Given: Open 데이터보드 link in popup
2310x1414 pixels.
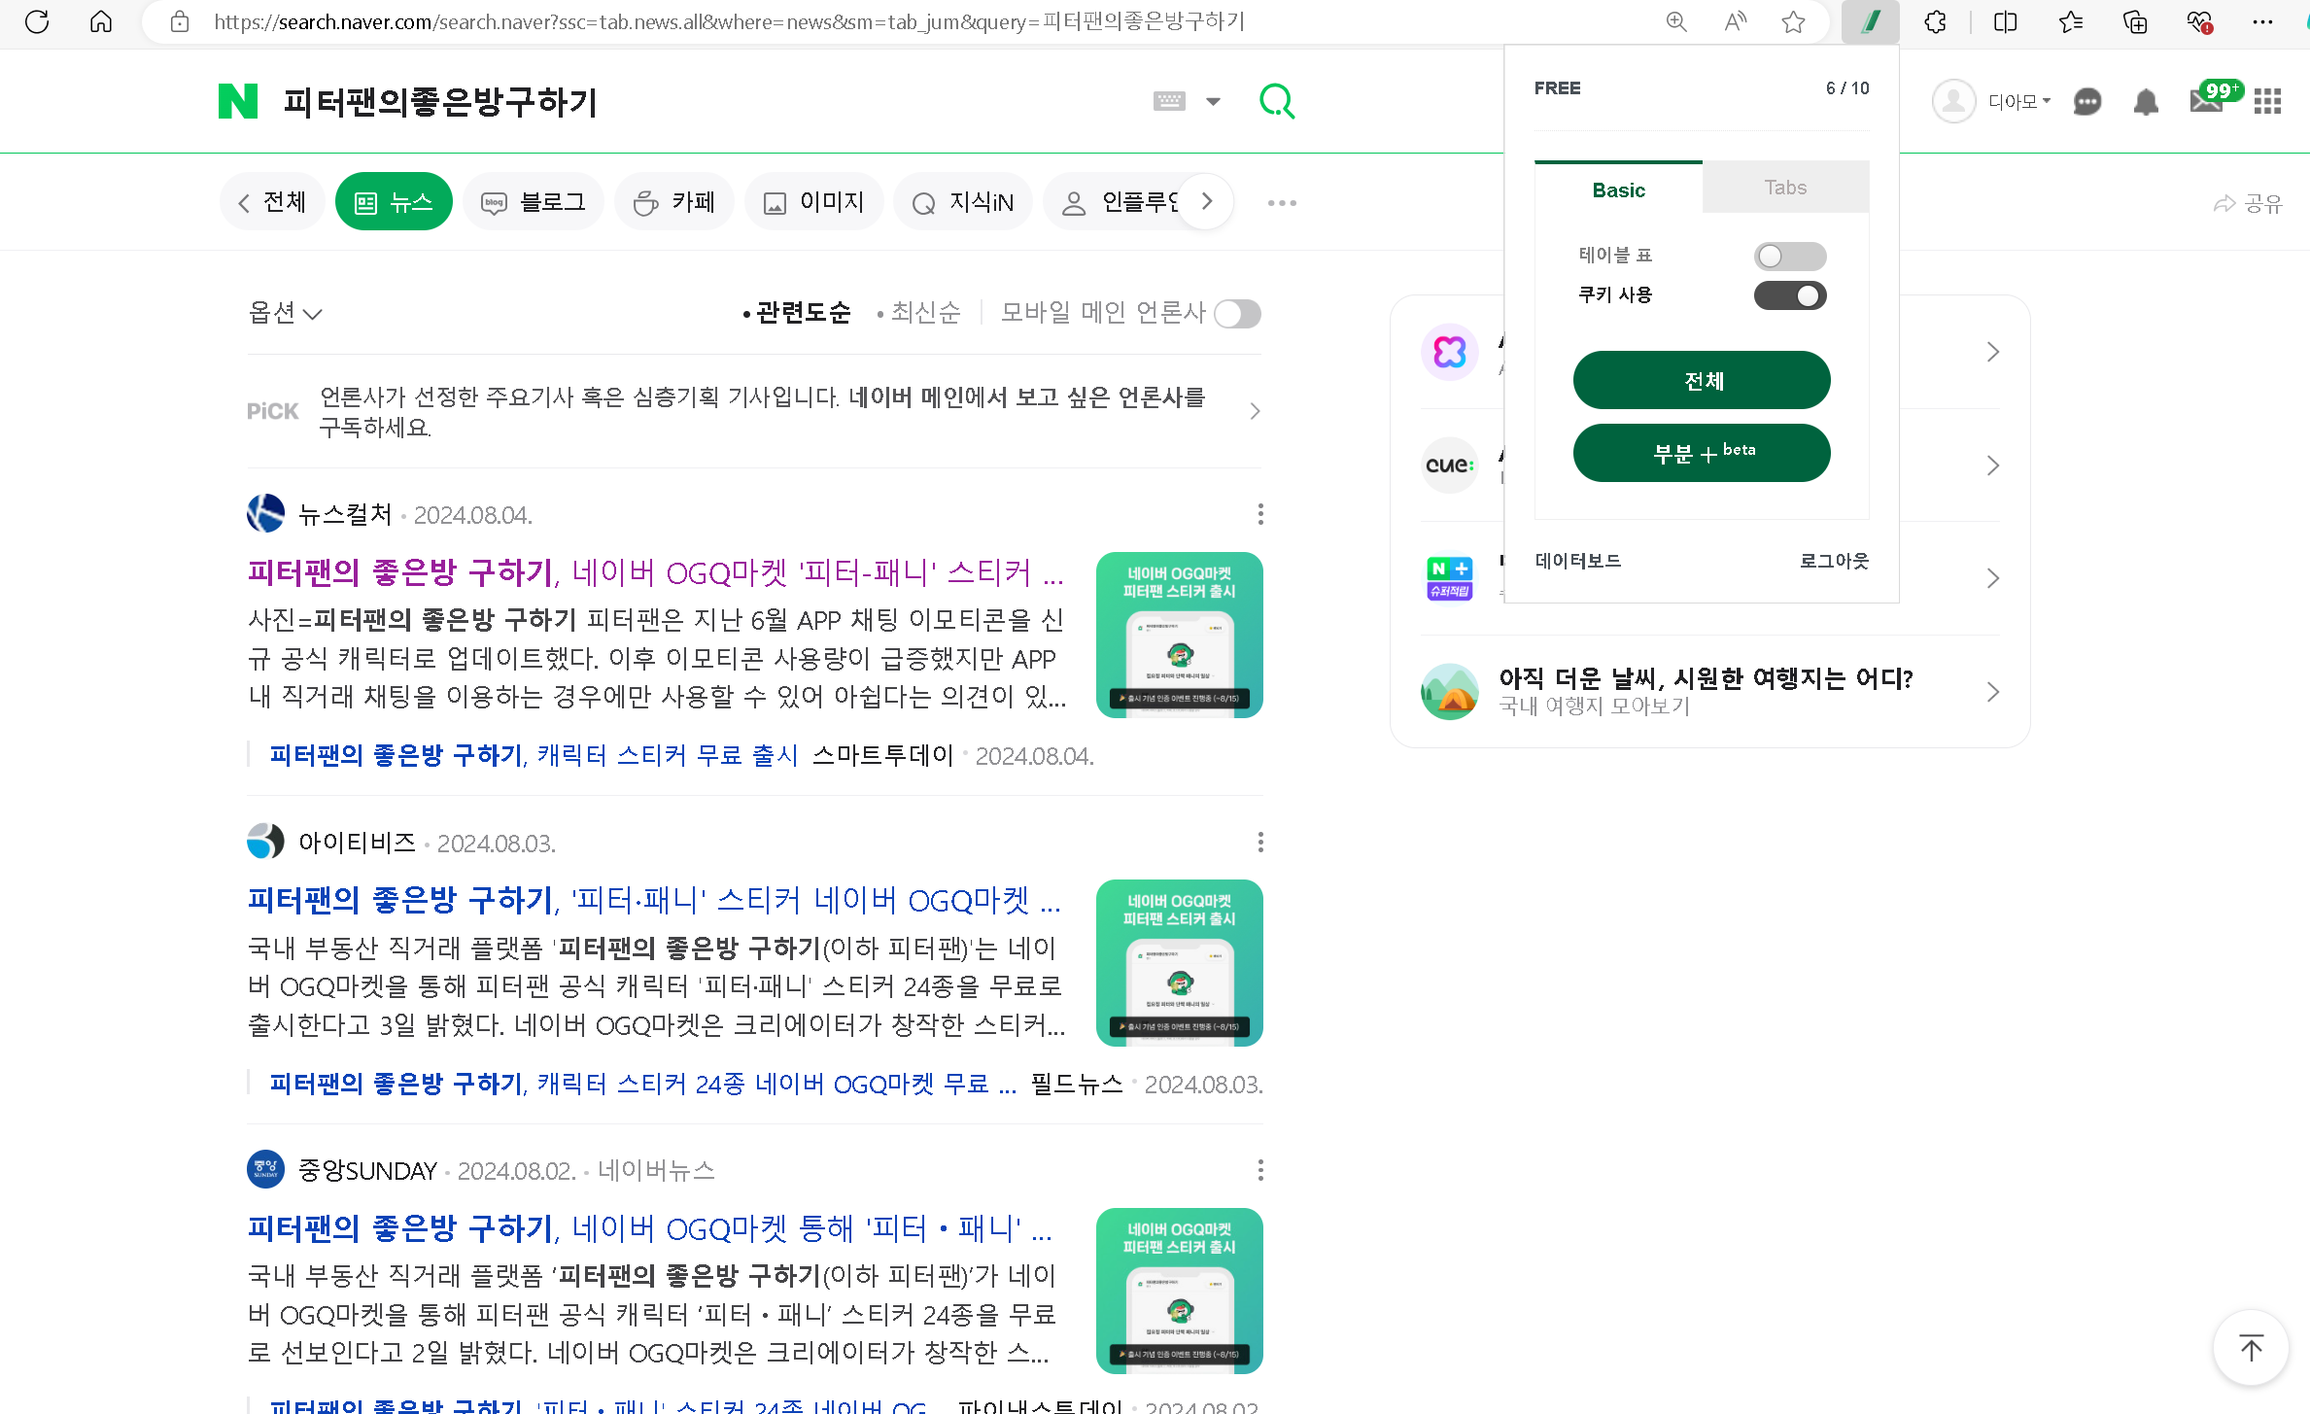Looking at the screenshot, I should pyautogui.click(x=1578, y=561).
